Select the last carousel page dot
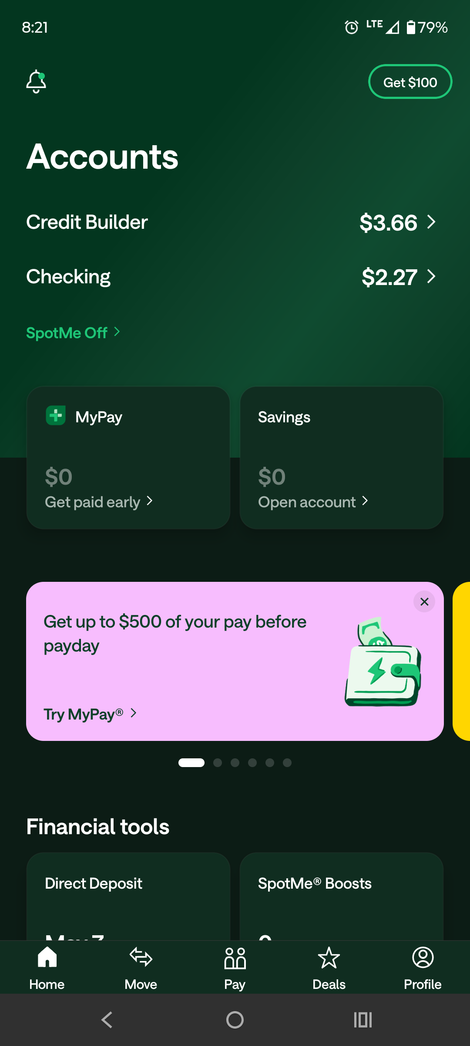 click(x=287, y=762)
